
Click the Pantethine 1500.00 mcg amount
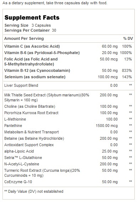[107, 126]
